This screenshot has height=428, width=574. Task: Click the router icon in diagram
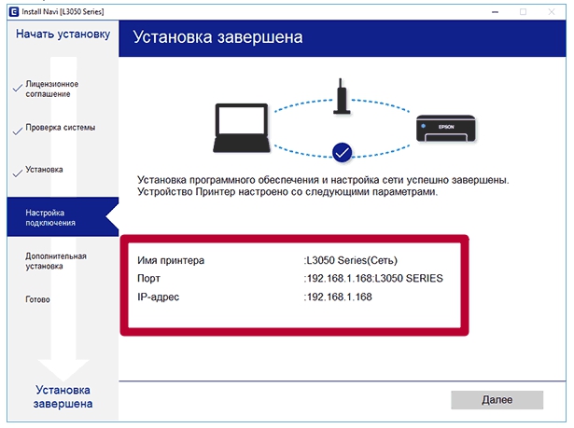(x=342, y=96)
